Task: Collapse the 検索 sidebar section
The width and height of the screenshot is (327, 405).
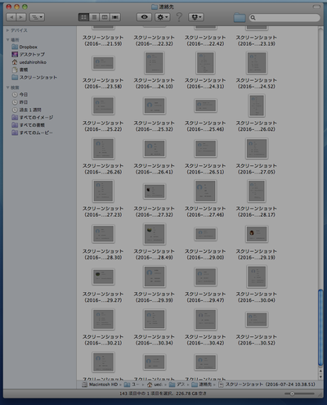Action: 7,88
